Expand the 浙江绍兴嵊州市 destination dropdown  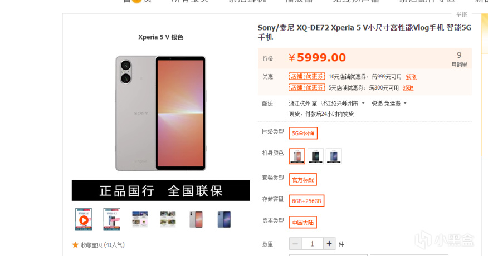343,104
